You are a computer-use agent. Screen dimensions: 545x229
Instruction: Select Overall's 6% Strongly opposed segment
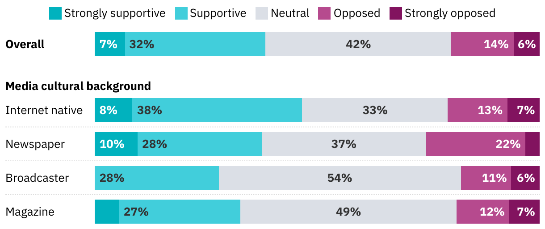tap(526, 44)
